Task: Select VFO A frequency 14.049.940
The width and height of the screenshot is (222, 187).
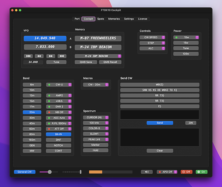Action: pyautogui.click(x=45, y=38)
